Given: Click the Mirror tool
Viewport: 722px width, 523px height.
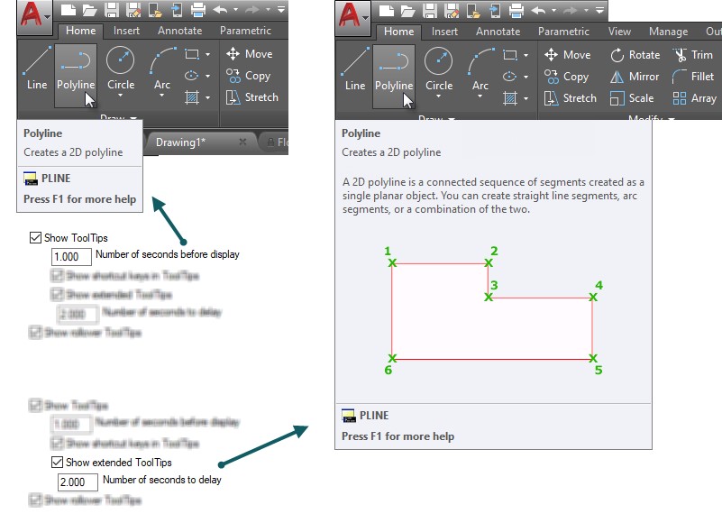Looking at the screenshot, I should 635,77.
